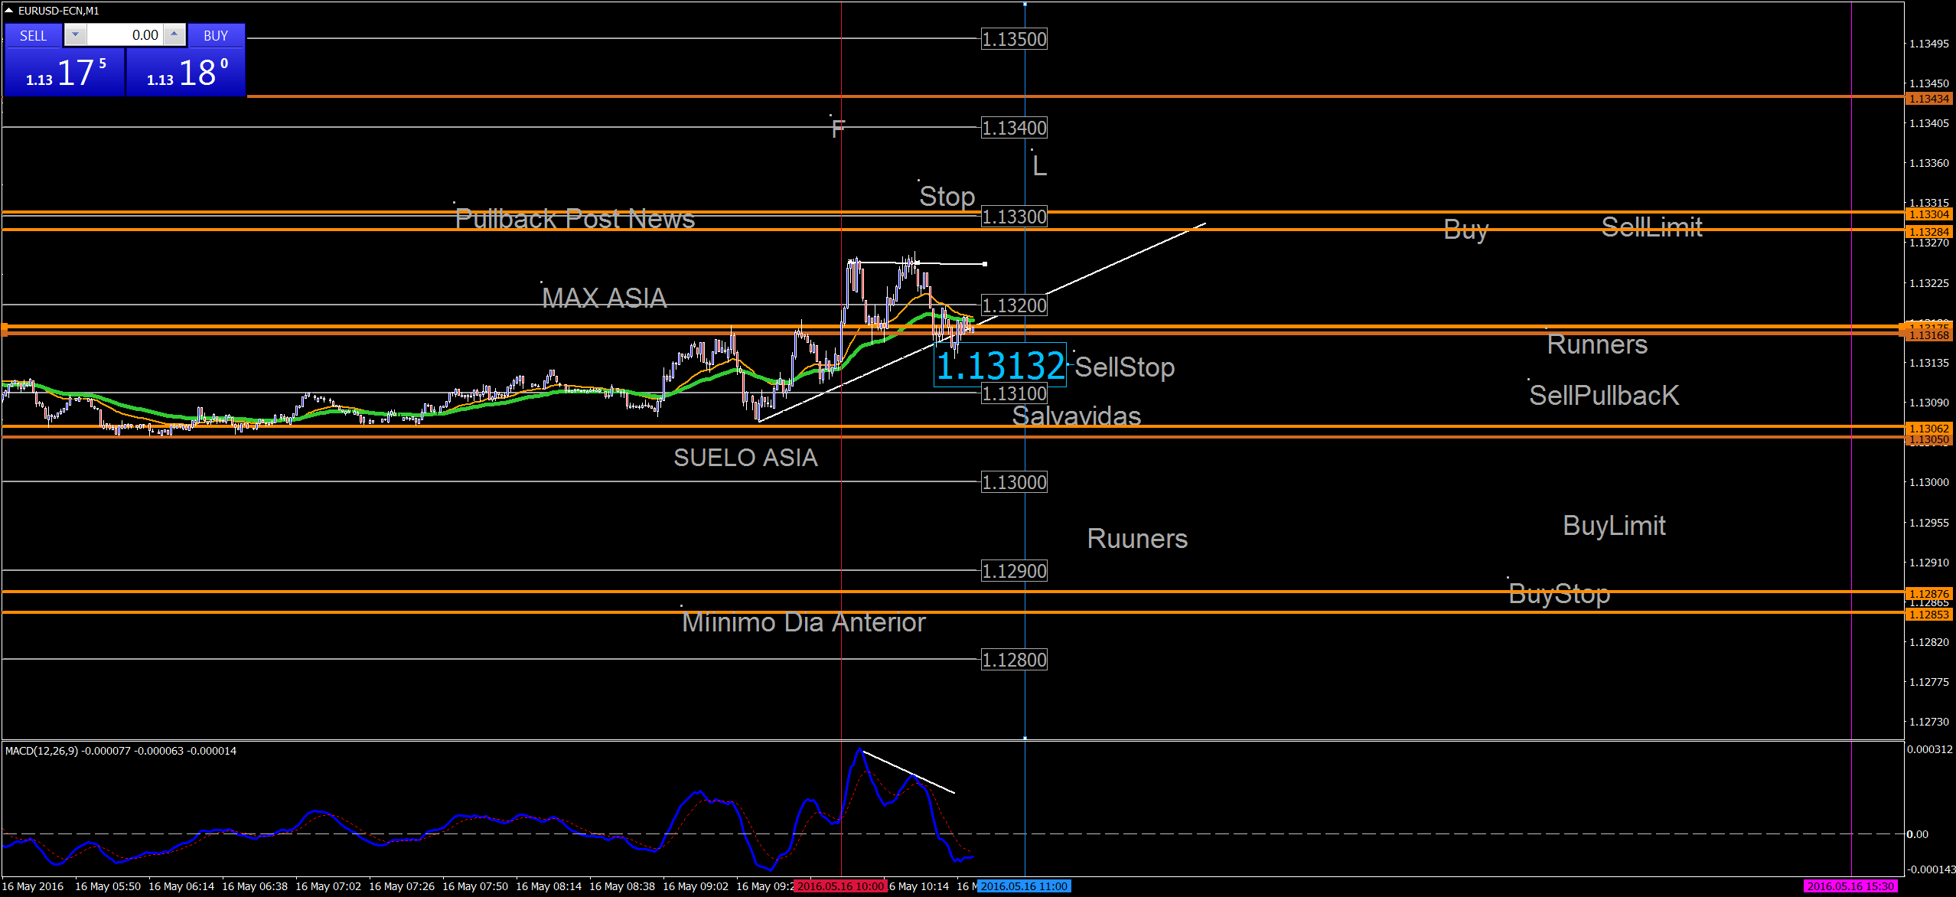Click the orange 1.12853 price tag
The height and width of the screenshot is (897, 1956).
(1928, 615)
